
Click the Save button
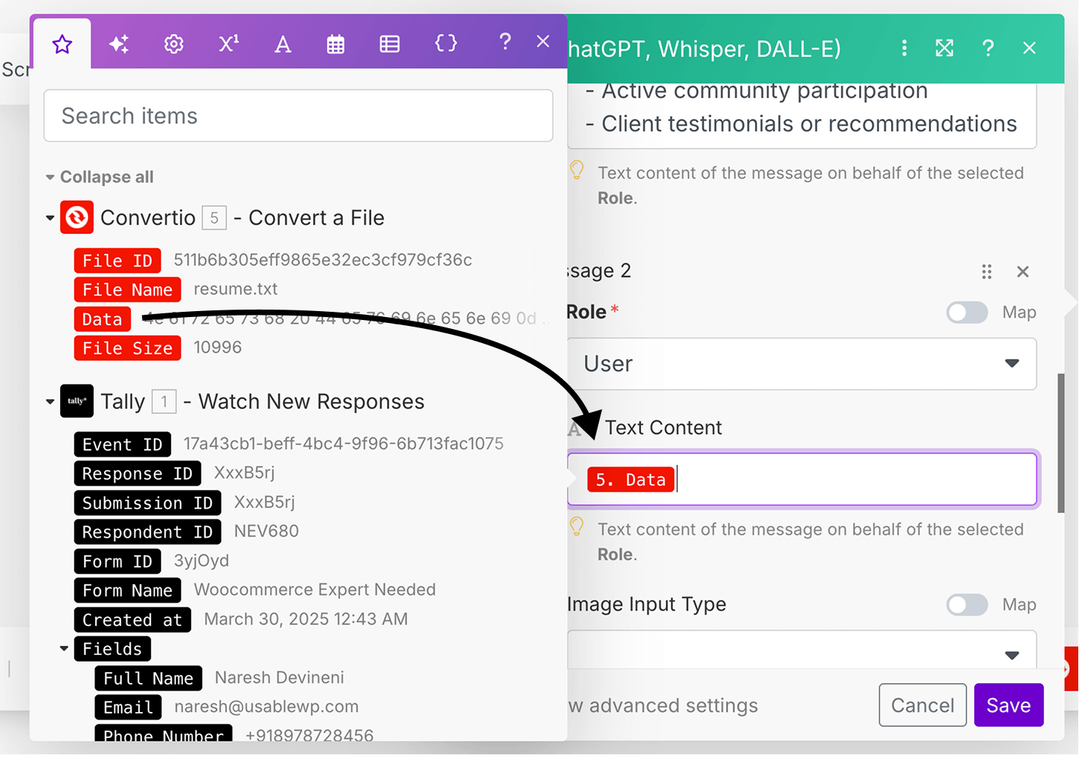(1008, 705)
